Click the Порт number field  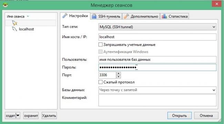tap(107, 75)
